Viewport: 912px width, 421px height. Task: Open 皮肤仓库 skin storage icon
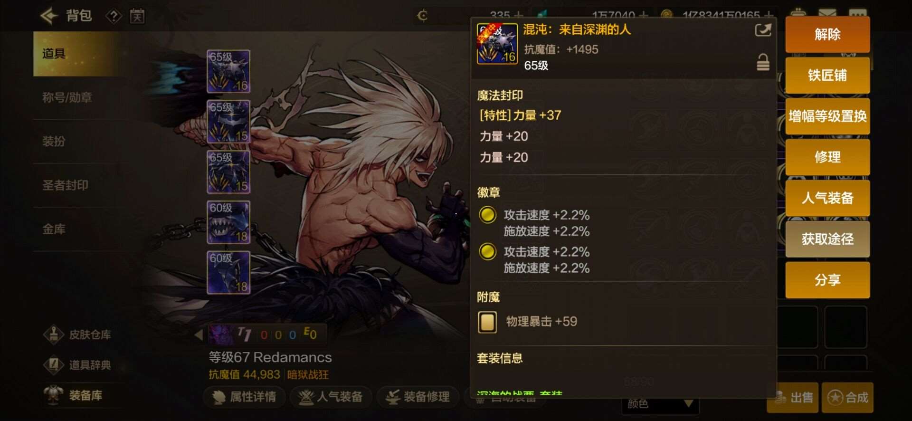[54, 335]
